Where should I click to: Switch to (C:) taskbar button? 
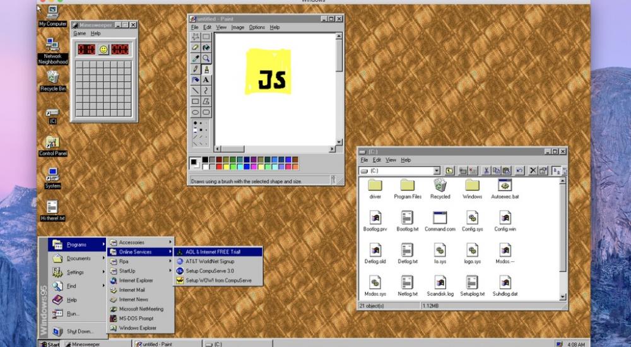[237, 344]
